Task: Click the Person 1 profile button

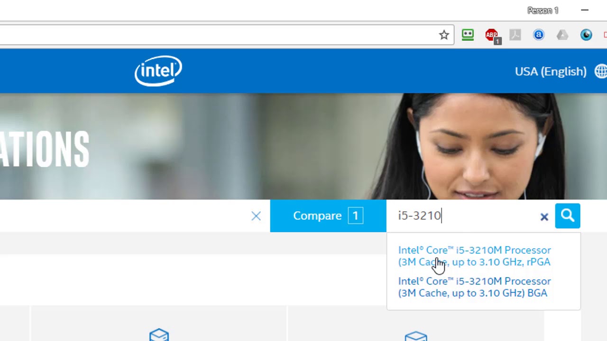Action: coord(543,10)
